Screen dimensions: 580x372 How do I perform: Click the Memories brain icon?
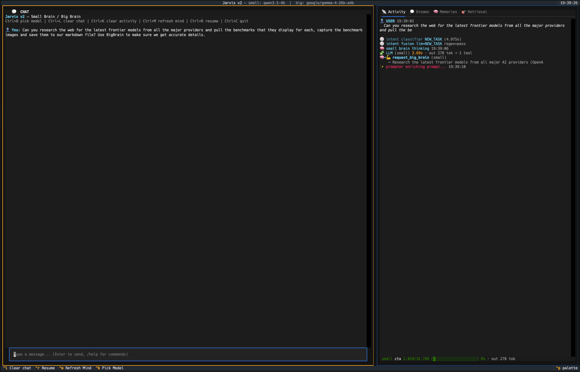(436, 12)
